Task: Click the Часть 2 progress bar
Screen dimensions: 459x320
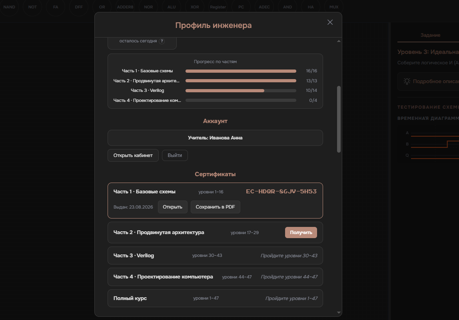Action: pyautogui.click(x=241, y=81)
